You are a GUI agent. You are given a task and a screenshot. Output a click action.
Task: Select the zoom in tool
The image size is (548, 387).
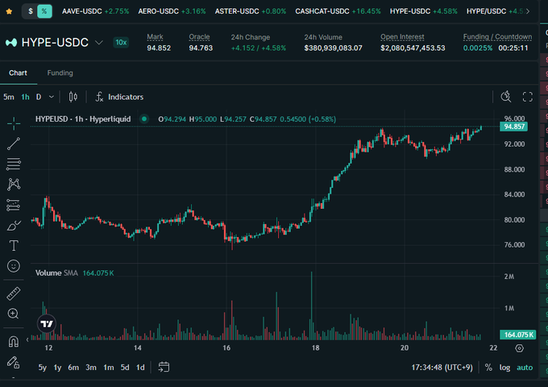click(x=13, y=314)
